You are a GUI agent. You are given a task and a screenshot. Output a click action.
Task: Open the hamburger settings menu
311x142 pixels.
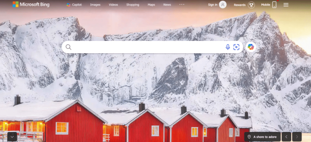[x=286, y=5]
